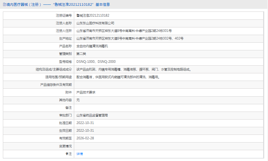This screenshot has height=161, width=268.
Task: Click structure description starting 该产品由机架
Action: [x=134, y=69]
